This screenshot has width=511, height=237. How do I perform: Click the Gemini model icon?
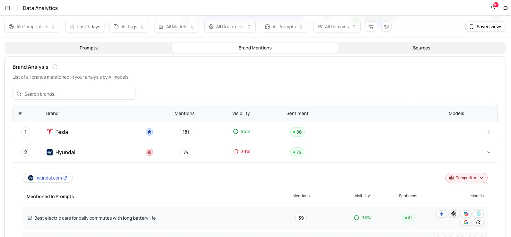point(442,214)
